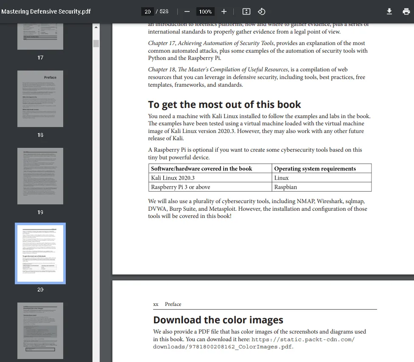Select the page 18 Preface thumbnail
This screenshot has height=362, width=414.
(40, 99)
